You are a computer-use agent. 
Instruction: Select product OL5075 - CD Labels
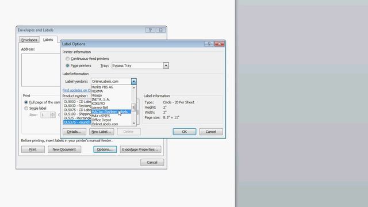[77, 110]
